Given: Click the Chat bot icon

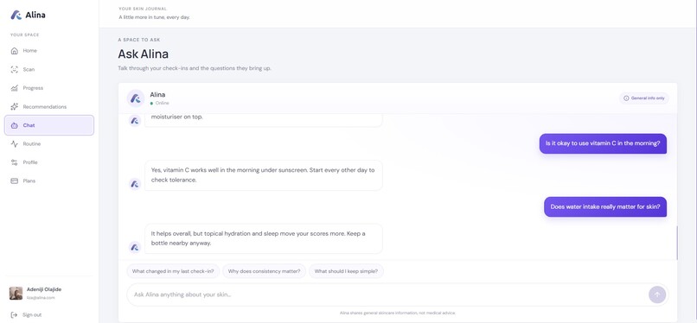Looking at the screenshot, I should (14, 125).
